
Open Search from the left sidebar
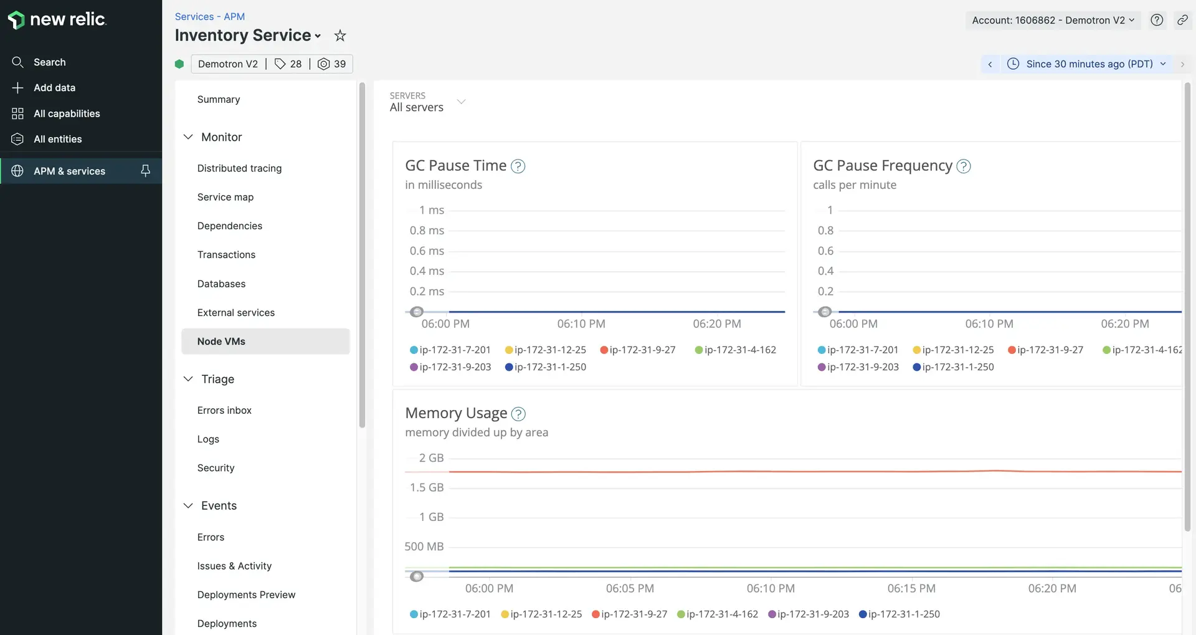point(49,62)
